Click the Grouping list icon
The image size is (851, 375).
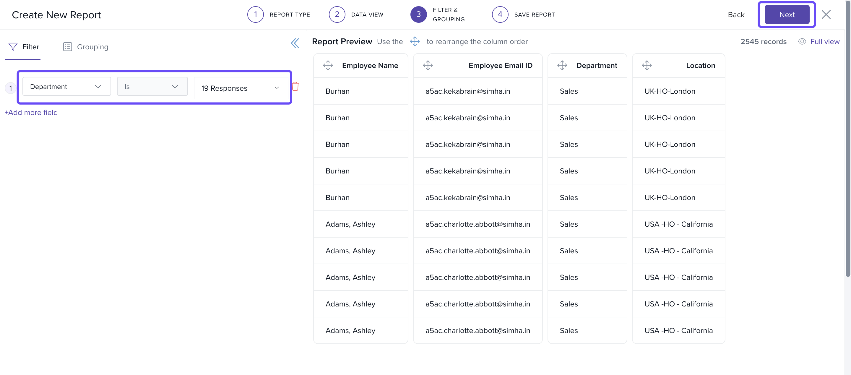tap(67, 47)
